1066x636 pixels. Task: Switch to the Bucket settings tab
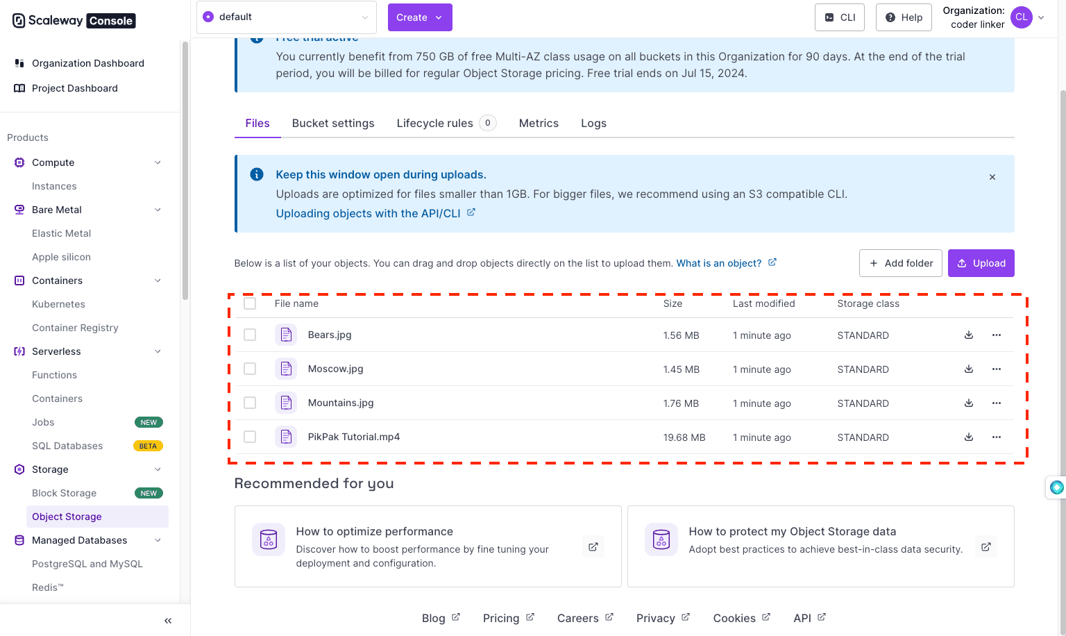click(x=333, y=123)
